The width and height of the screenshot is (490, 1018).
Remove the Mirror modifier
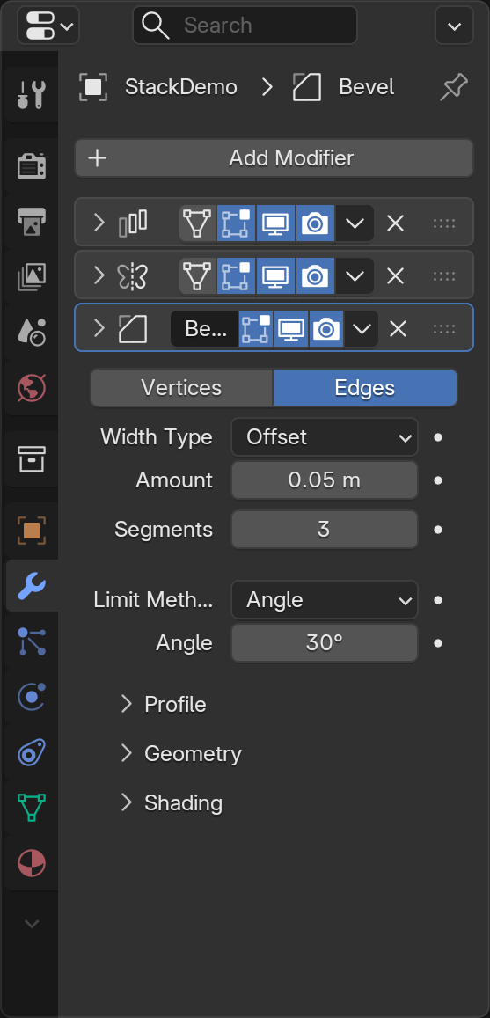click(395, 276)
